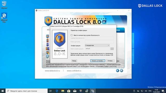Click the network tray icon

click(142, 91)
